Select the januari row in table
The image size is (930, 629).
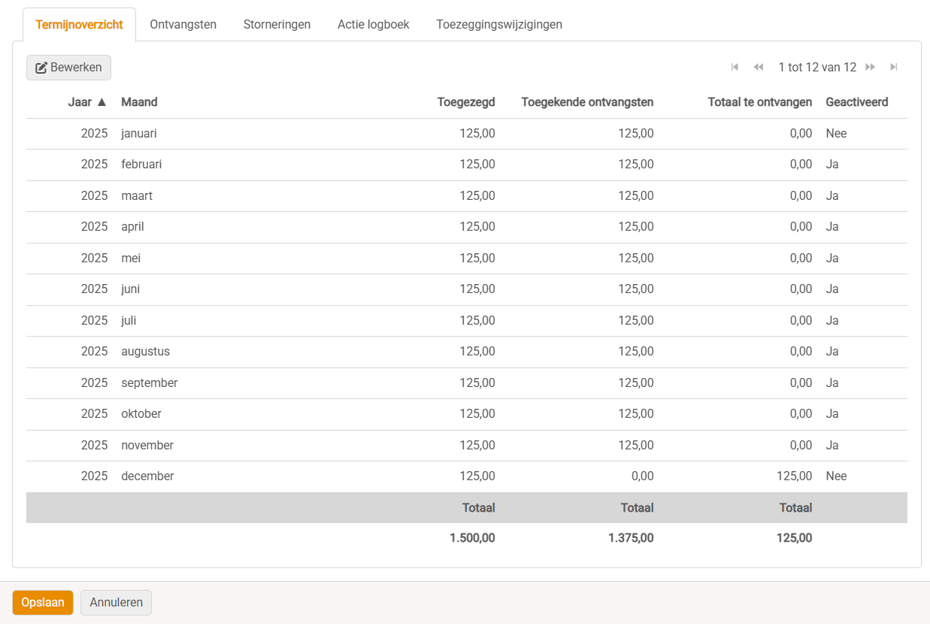tap(139, 134)
